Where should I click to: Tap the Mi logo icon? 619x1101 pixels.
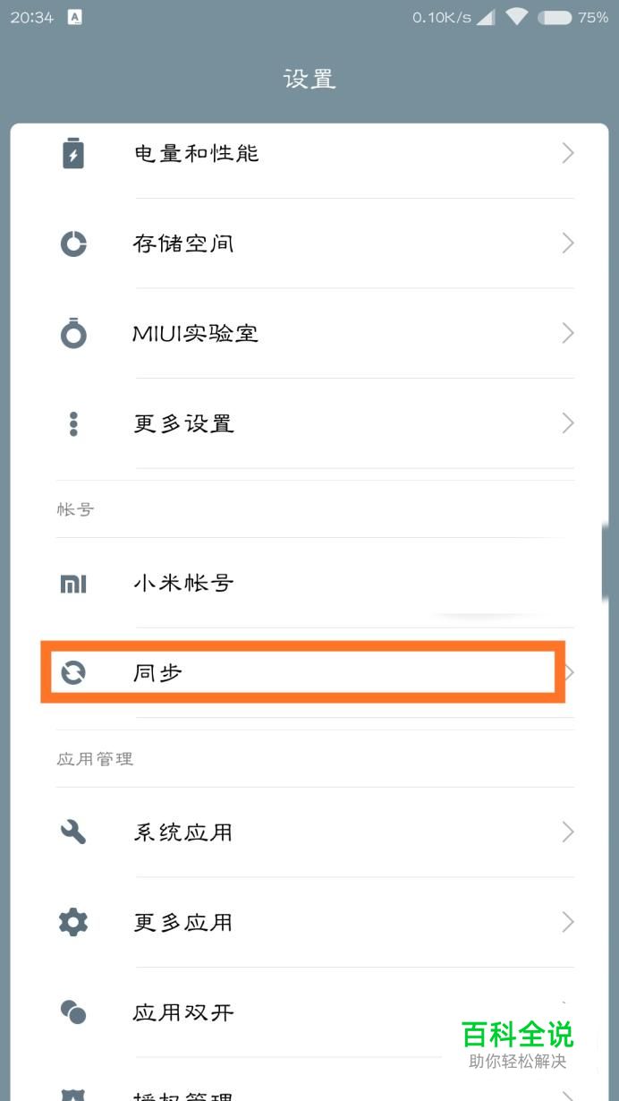pyautogui.click(x=73, y=584)
